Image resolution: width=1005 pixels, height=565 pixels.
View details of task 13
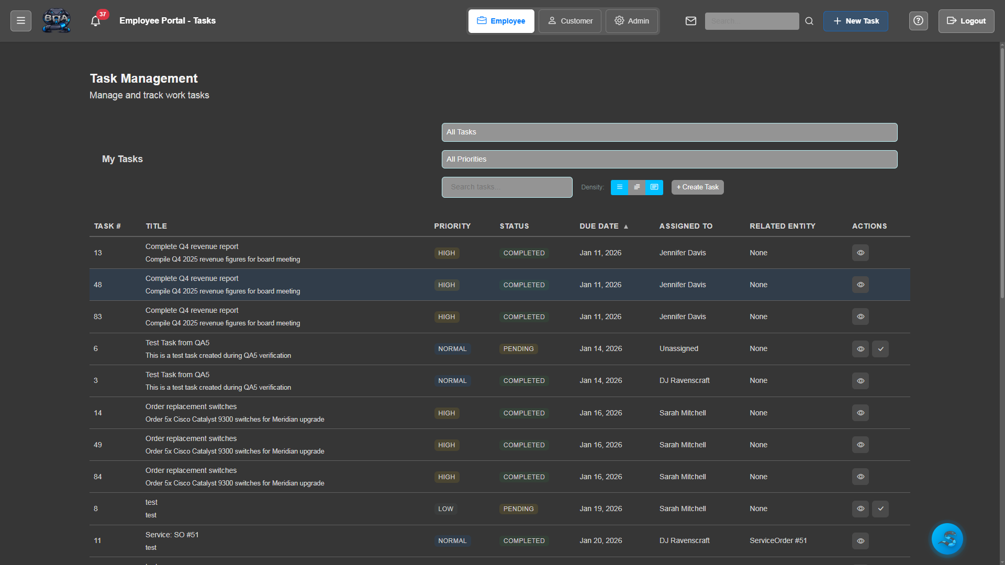pos(860,253)
